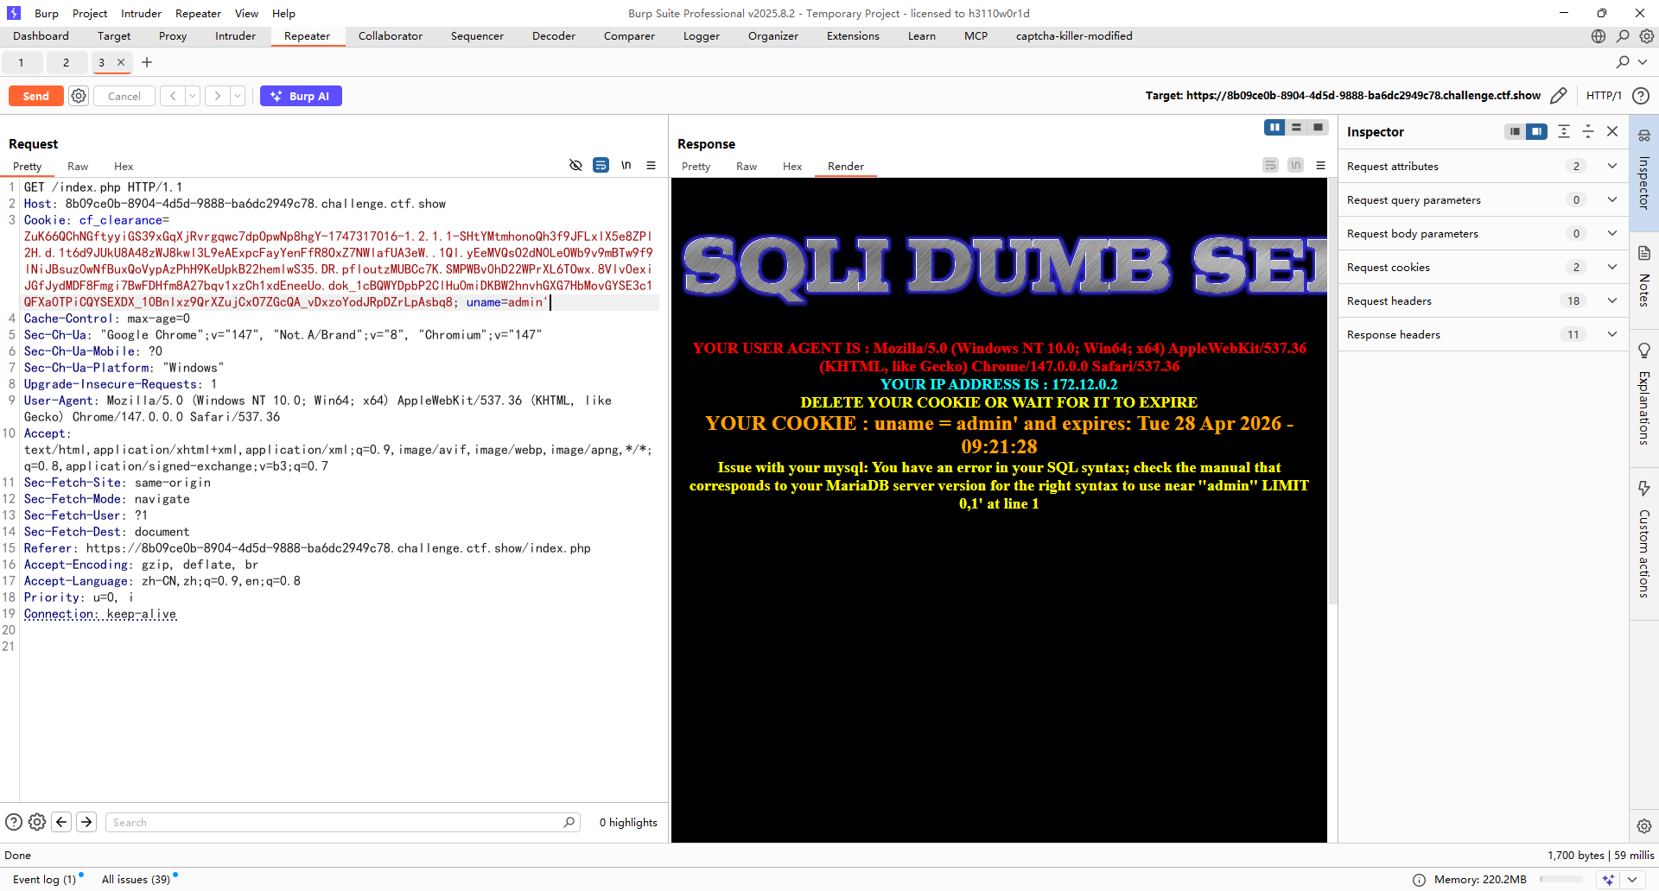Open Repeater tab list dropdown chevron
The width and height of the screenshot is (1659, 891).
tap(1643, 62)
